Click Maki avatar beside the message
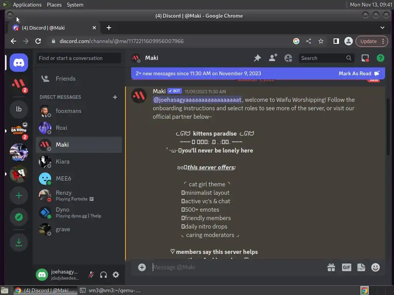Screen dimensions: 394x295 [x=139, y=96]
